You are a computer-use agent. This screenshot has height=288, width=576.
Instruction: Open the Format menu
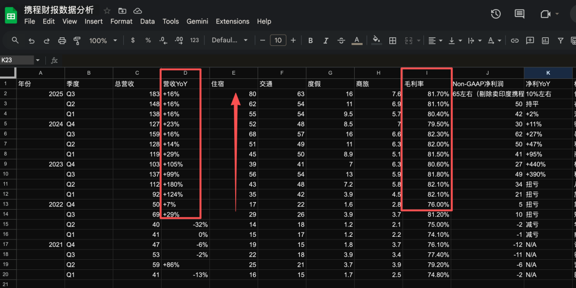tap(121, 21)
